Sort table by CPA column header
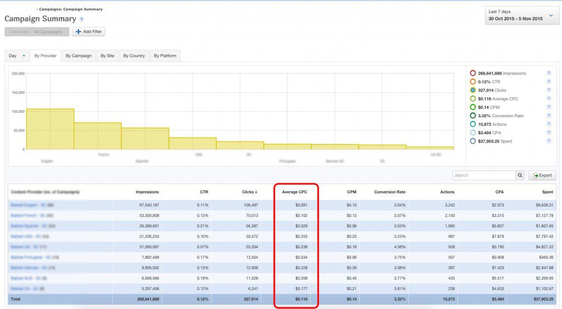This screenshot has width=562, height=309. pos(499,192)
